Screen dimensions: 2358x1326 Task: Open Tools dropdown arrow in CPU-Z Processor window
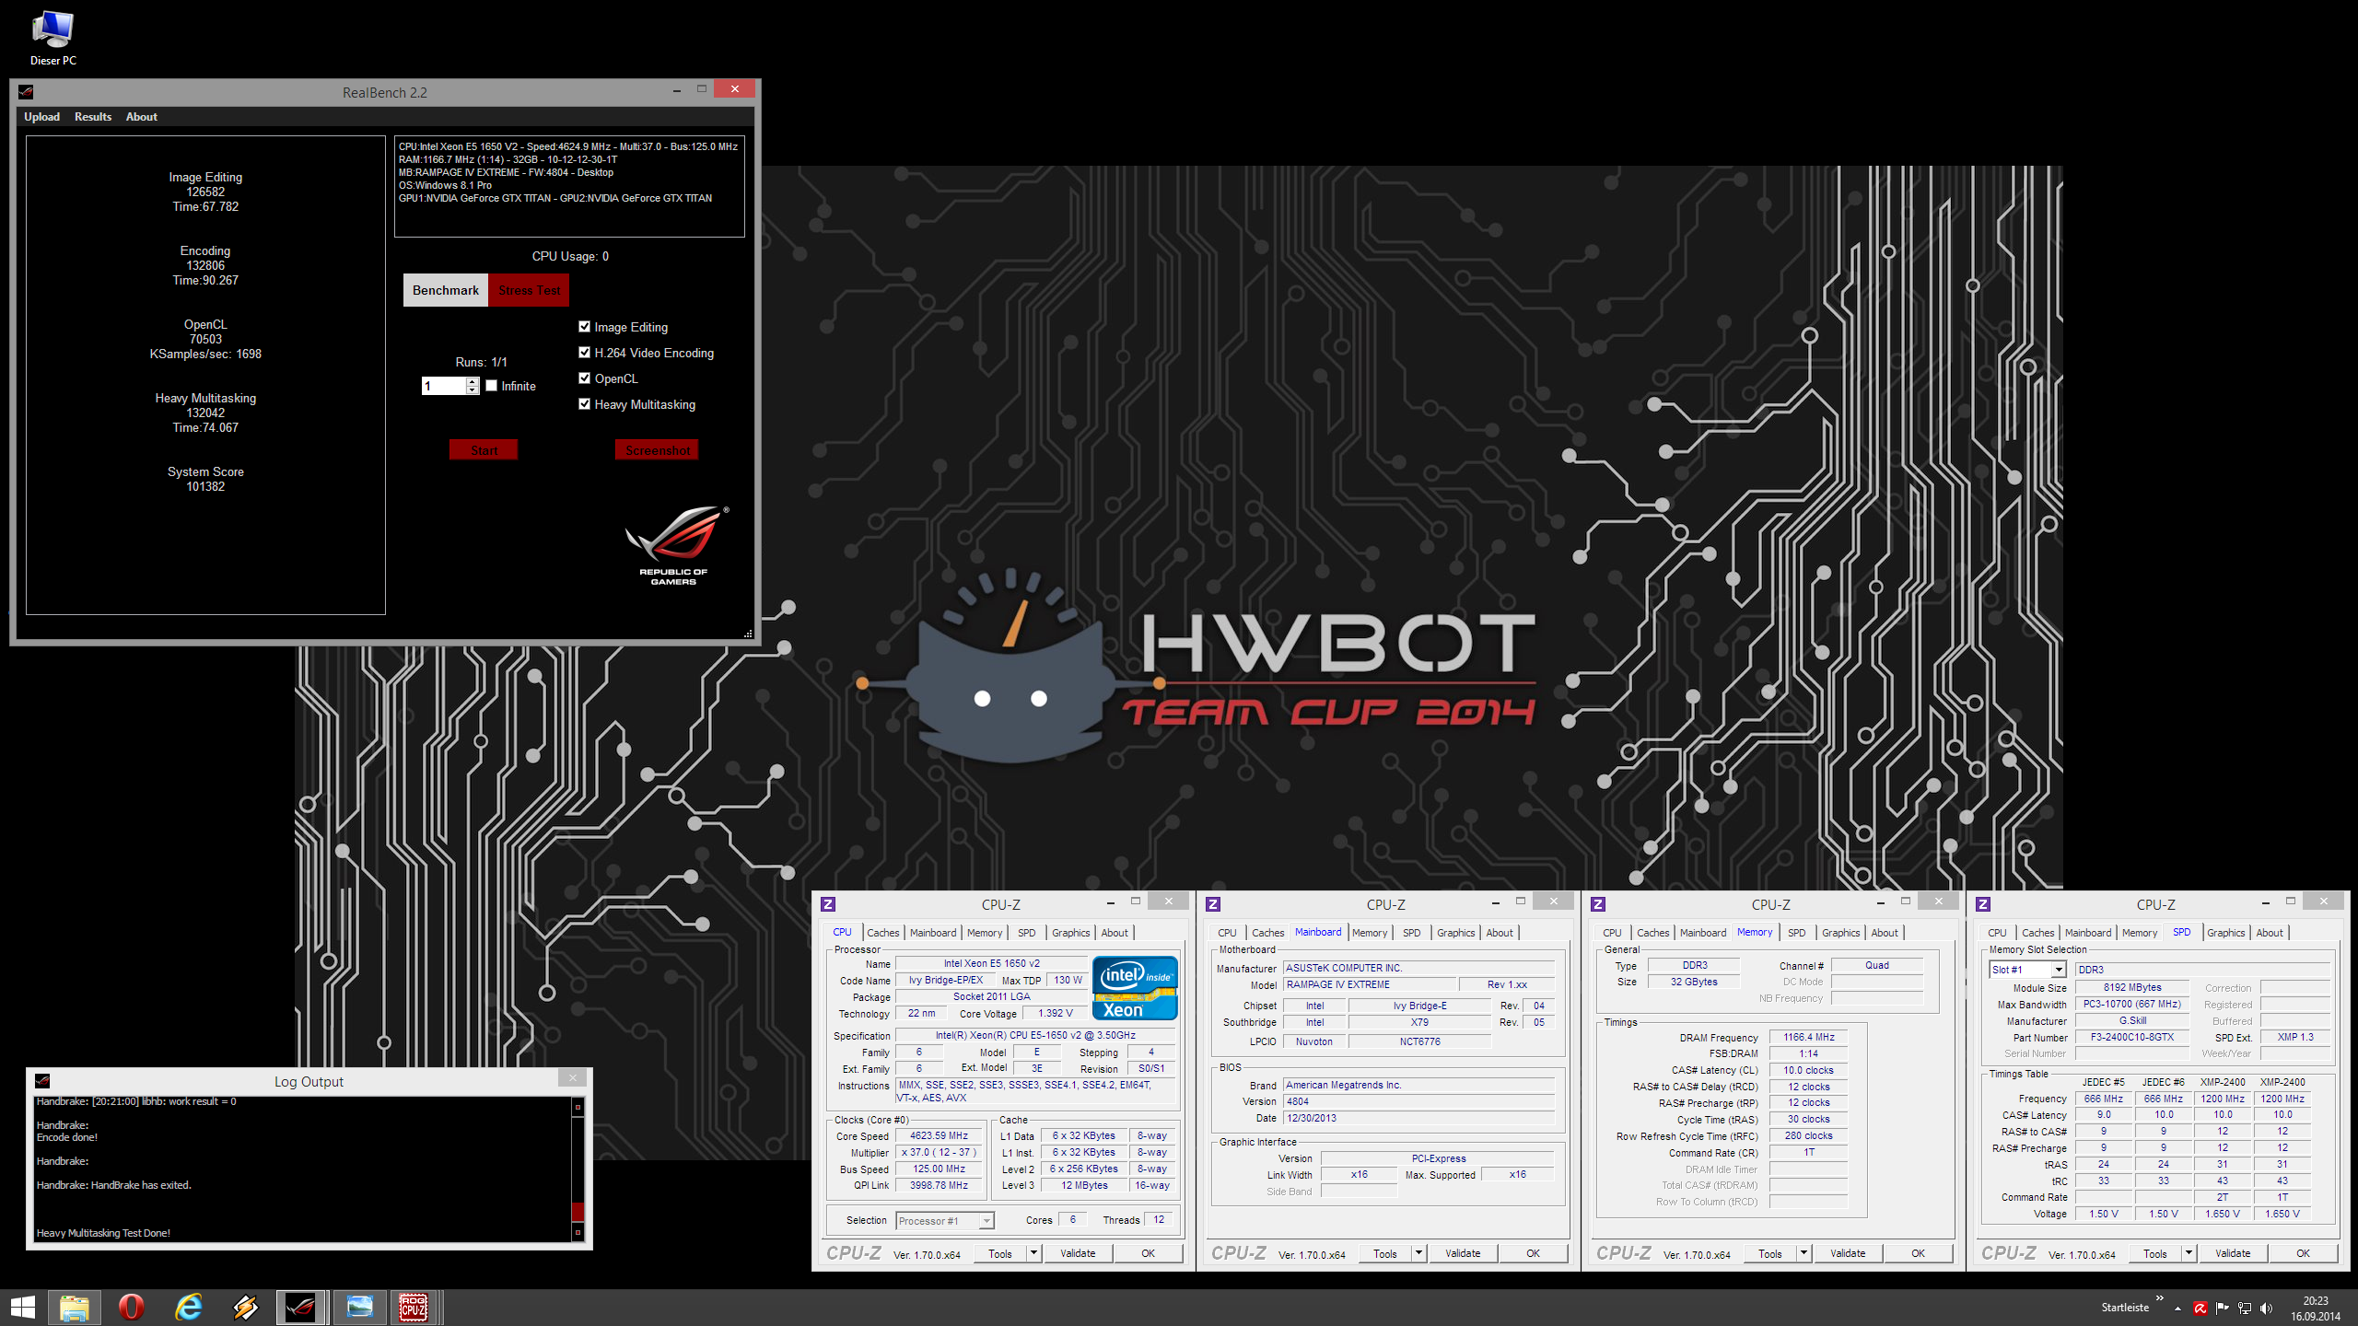click(x=1033, y=1253)
